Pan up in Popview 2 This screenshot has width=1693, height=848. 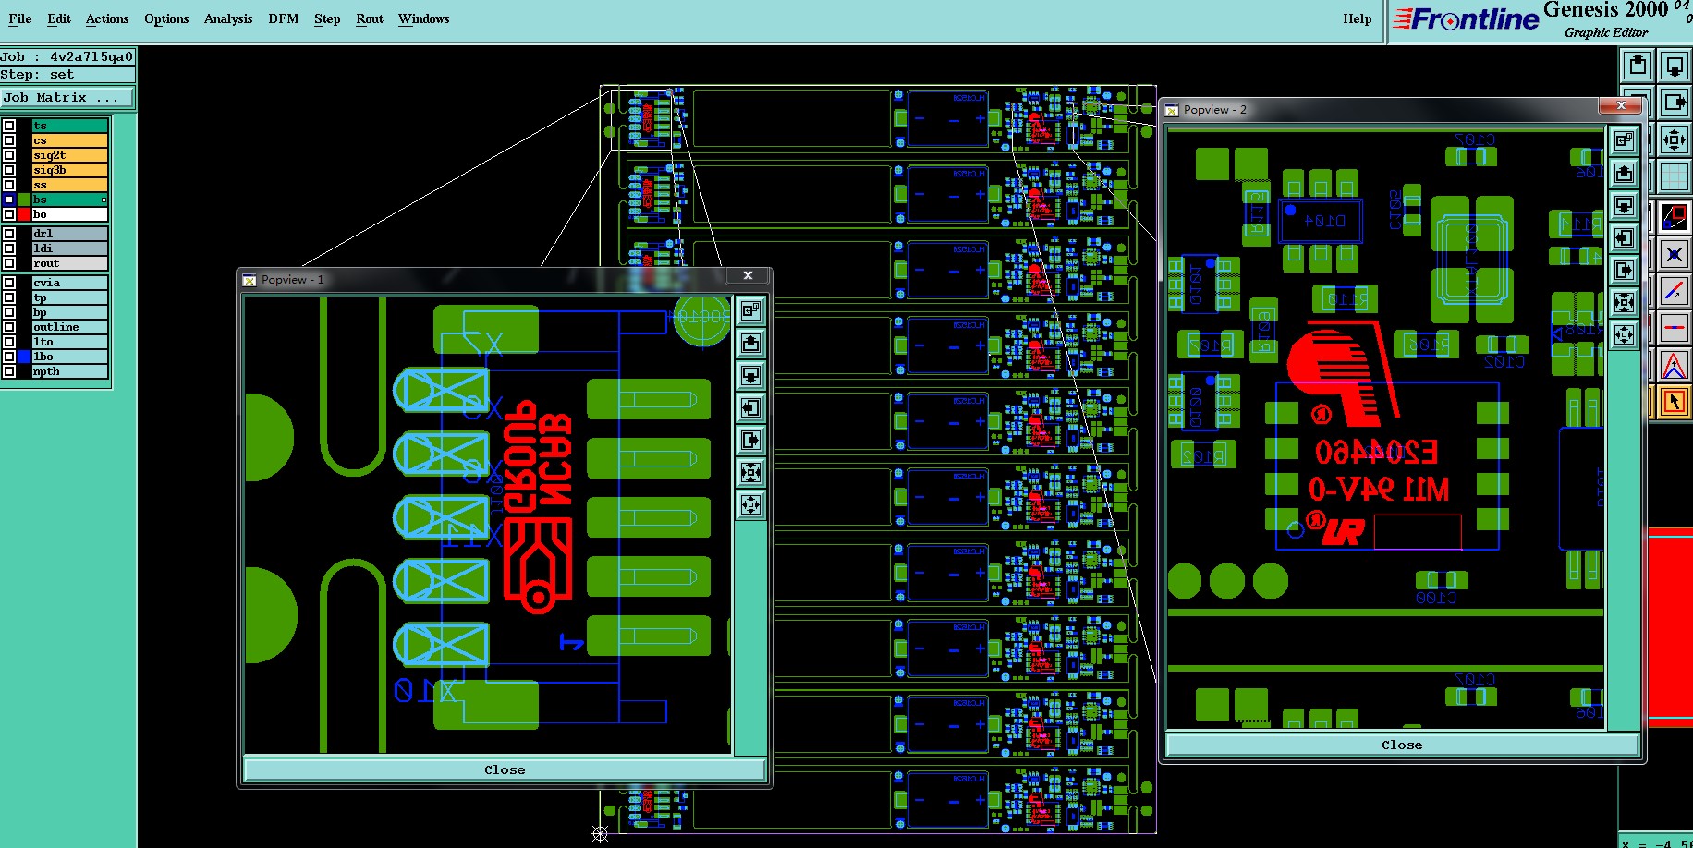point(1624,173)
